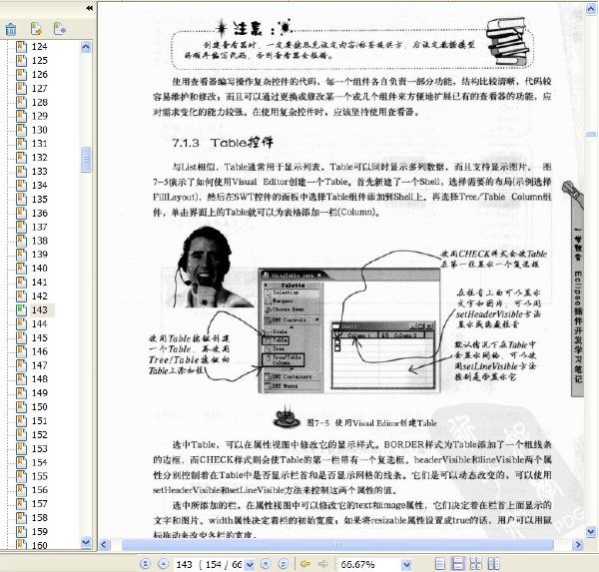Click the bookmark icon beside 148

(21, 379)
